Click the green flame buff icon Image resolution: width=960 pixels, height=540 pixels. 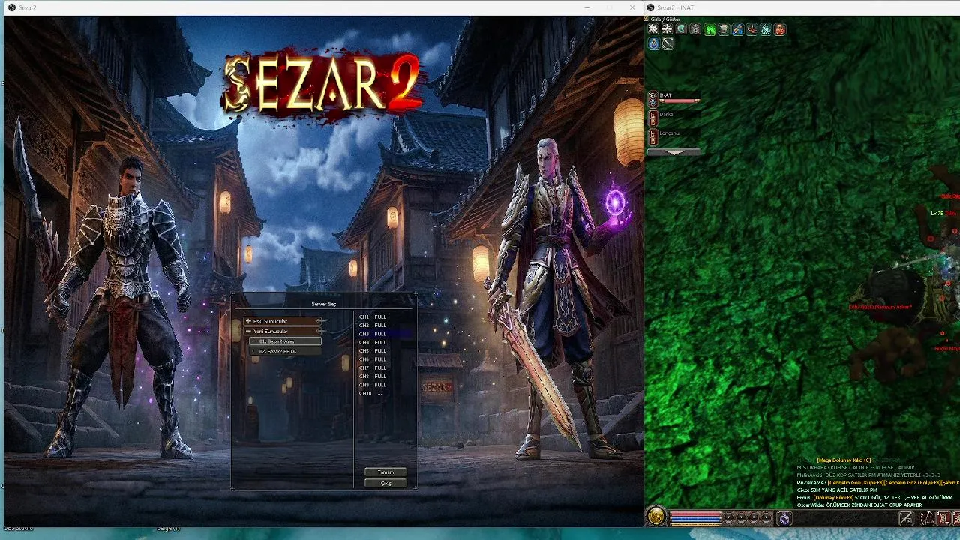click(x=709, y=29)
